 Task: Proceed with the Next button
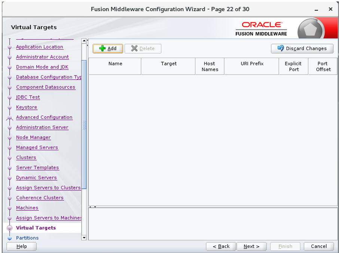tap(251, 246)
